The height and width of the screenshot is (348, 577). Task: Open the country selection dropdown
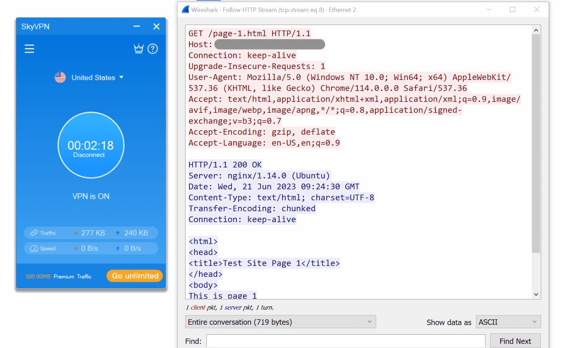click(x=122, y=77)
